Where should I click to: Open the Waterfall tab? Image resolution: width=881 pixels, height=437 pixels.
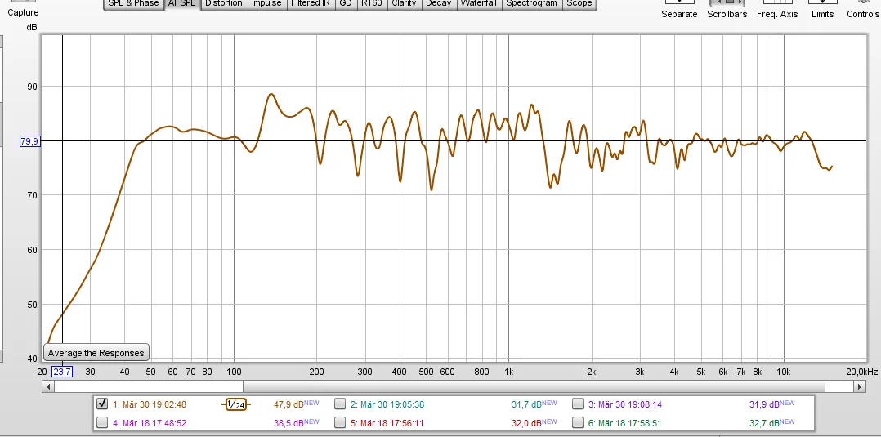pos(478,4)
